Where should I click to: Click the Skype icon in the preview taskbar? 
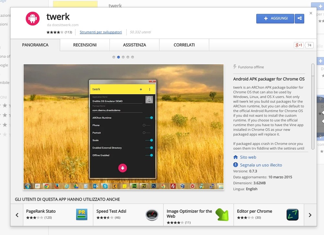pos(105,186)
